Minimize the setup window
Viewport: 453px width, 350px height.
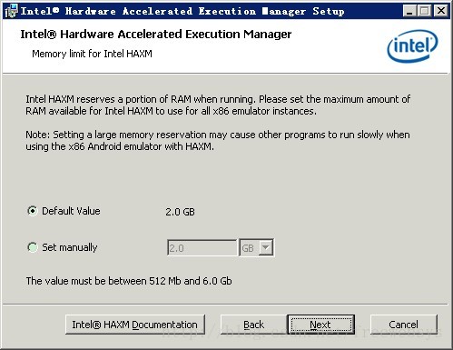pos(410,11)
